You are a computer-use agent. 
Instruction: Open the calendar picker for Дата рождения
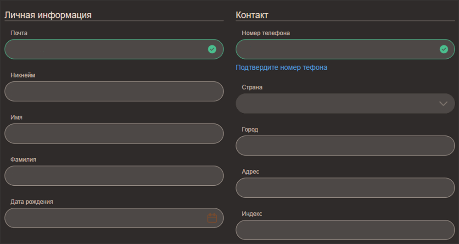coord(212,218)
